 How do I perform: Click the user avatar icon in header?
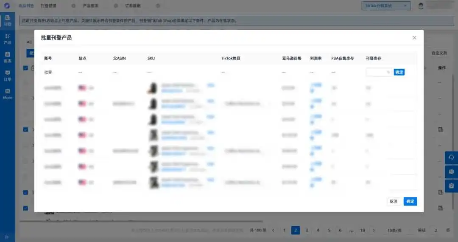(421, 6)
